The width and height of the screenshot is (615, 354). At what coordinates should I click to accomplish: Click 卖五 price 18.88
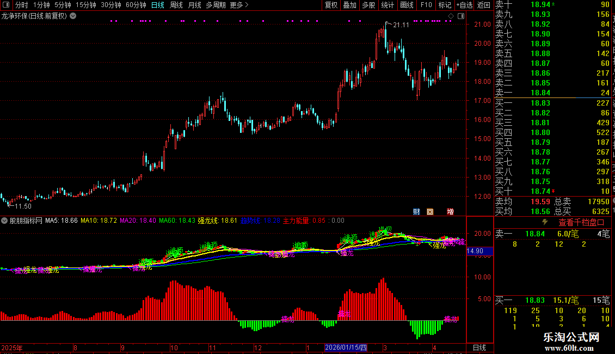point(540,53)
